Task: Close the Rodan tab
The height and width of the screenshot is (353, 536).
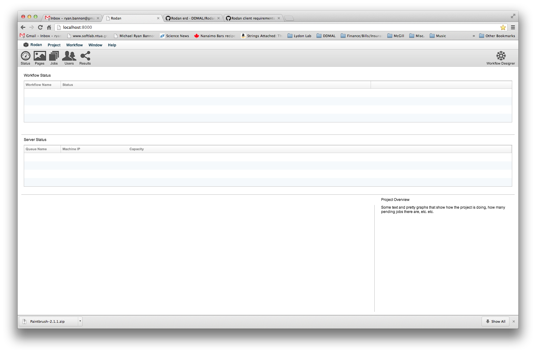Action: pyautogui.click(x=158, y=18)
